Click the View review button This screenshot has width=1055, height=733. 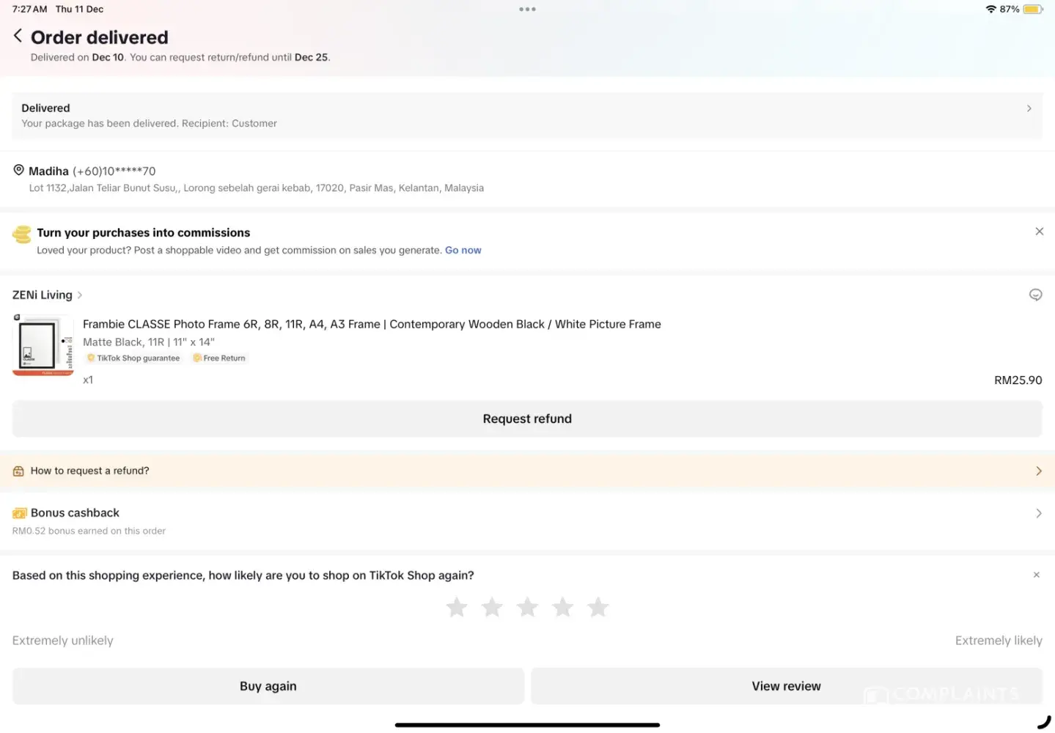(x=786, y=686)
